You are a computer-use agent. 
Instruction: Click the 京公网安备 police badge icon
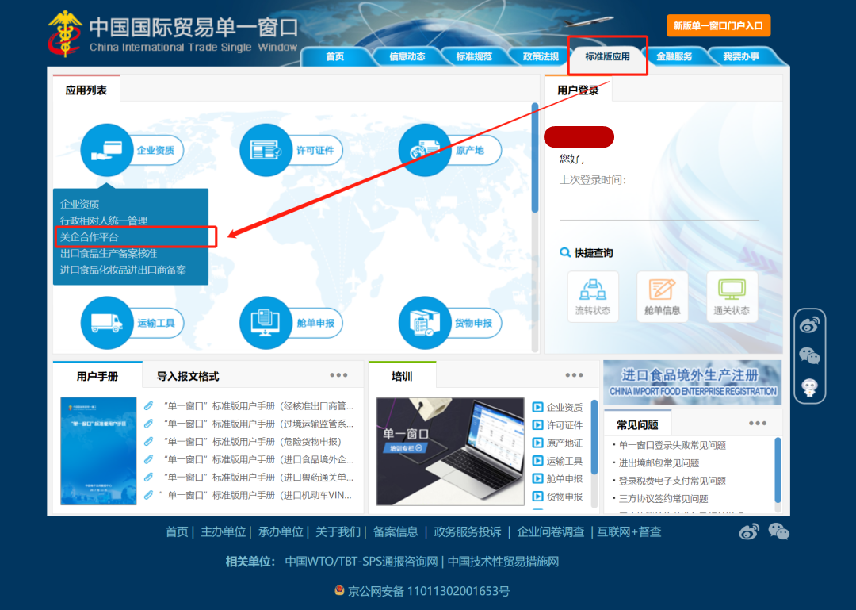click(x=339, y=590)
